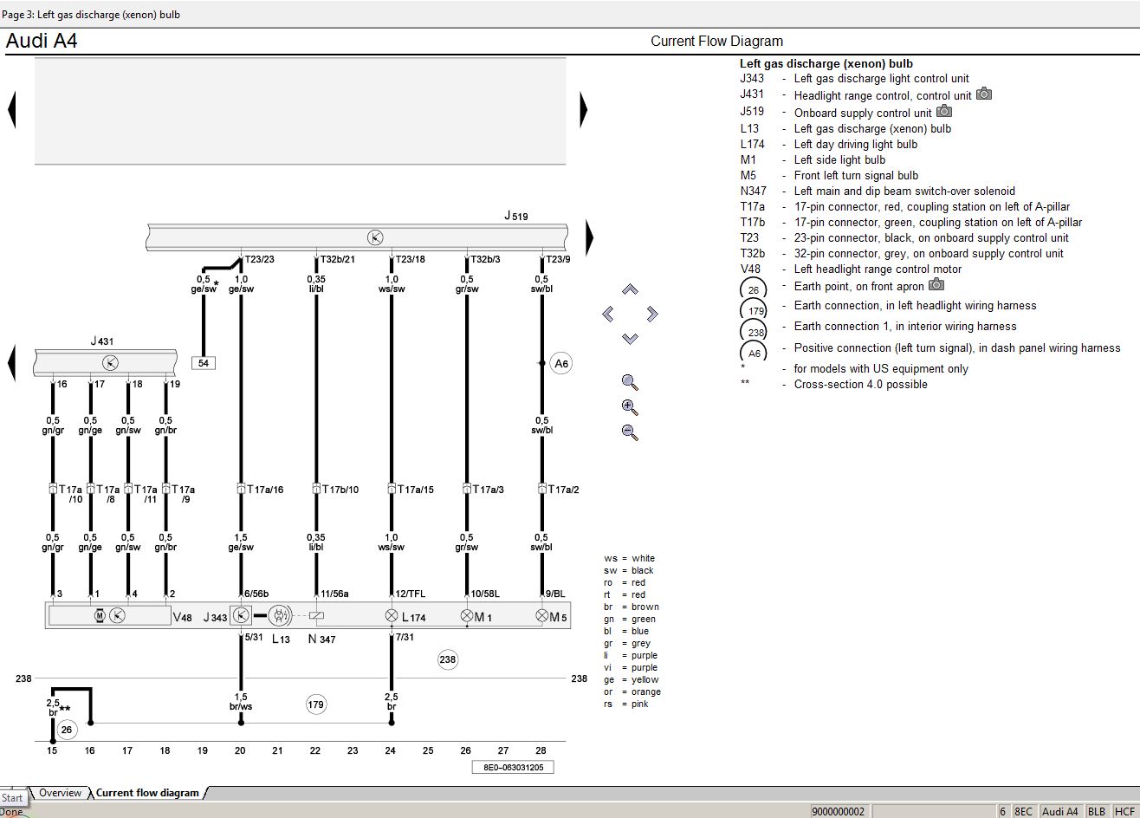Screen dimensions: 1140x818
Task: Pan the diagram left with the left chevron
Action: [x=608, y=314]
